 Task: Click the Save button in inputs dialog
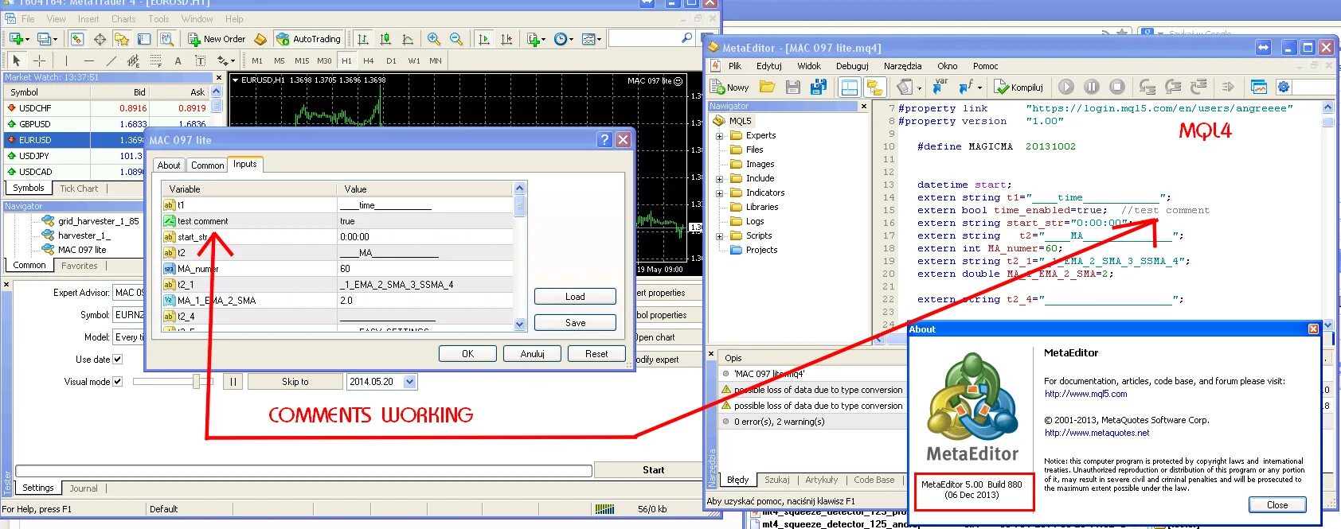(575, 323)
